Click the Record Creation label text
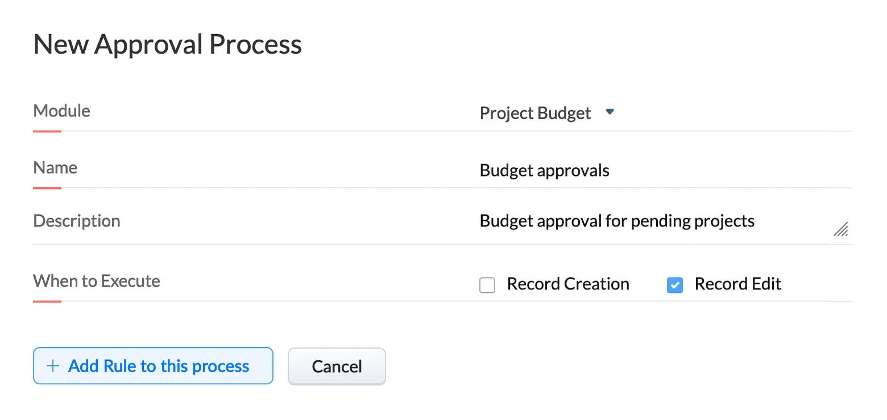Screen dimensions: 887x420 [x=568, y=284]
